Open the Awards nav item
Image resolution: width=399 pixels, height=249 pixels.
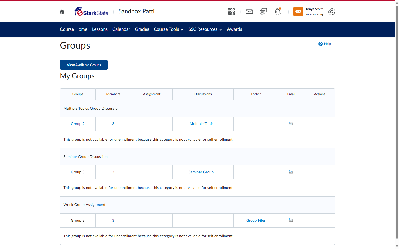pyautogui.click(x=235, y=29)
